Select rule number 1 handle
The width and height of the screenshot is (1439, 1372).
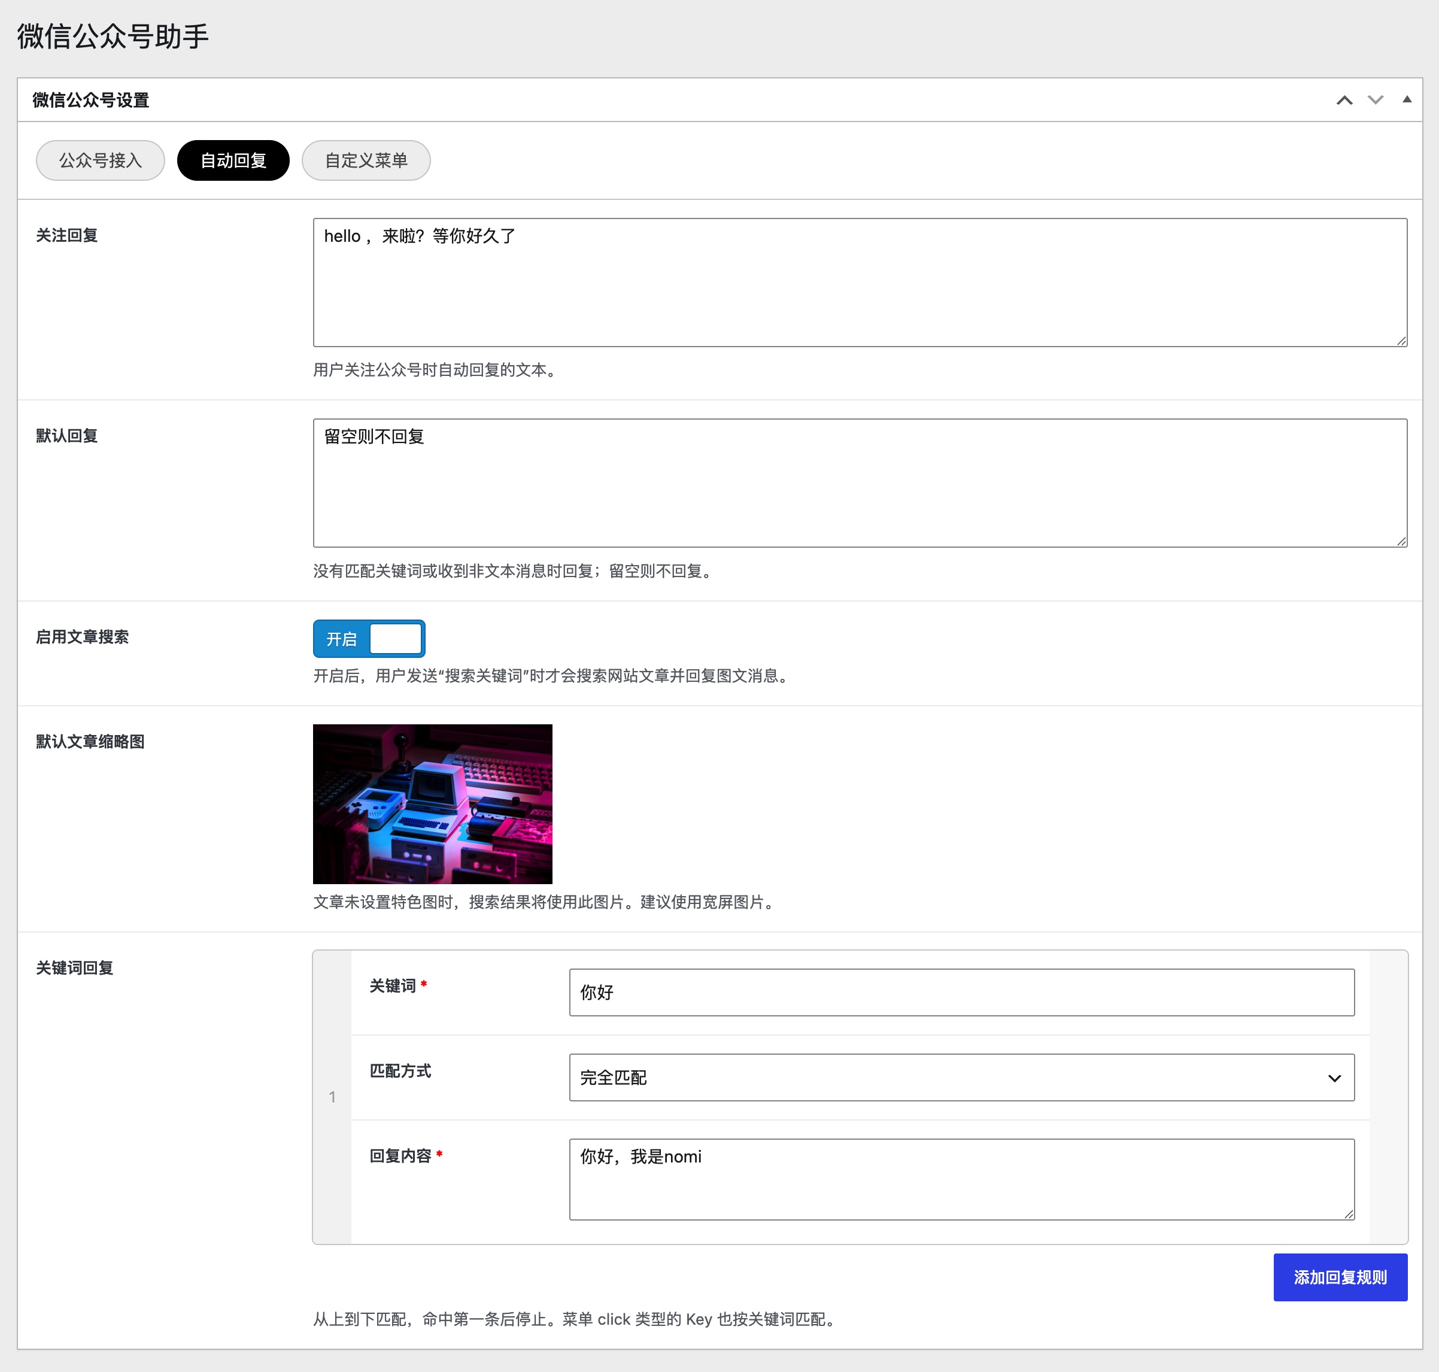332,1097
